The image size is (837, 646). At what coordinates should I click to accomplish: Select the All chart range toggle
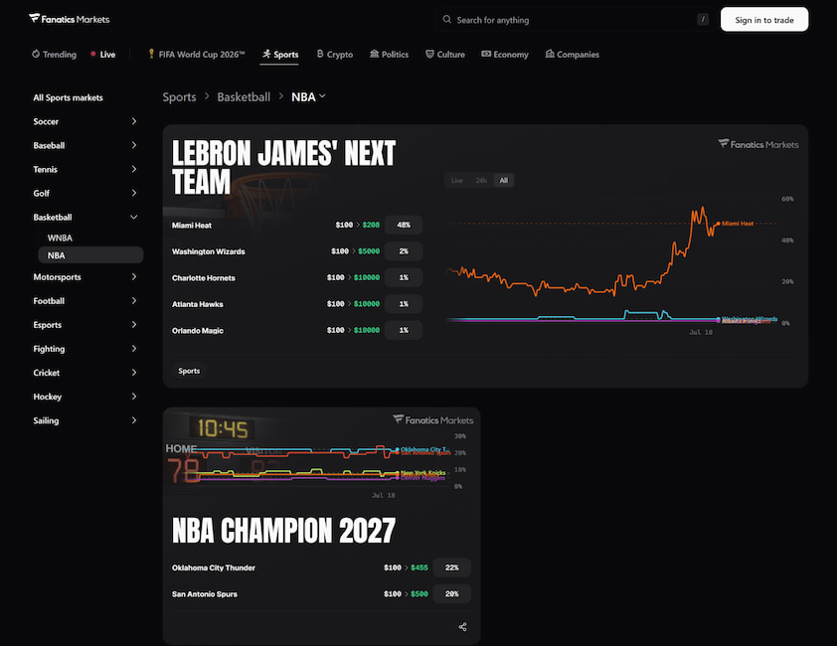(x=503, y=181)
